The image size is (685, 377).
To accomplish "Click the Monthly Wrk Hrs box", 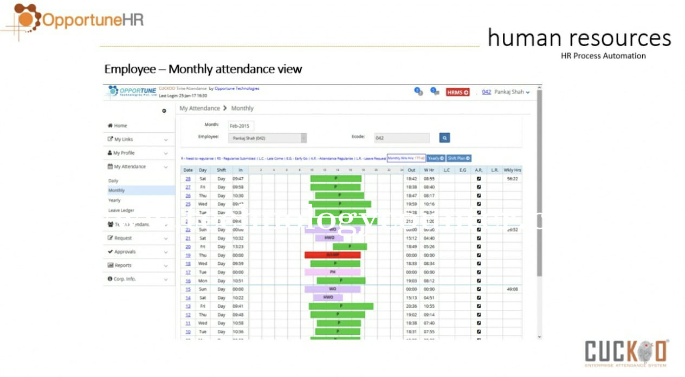I will coord(406,158).
